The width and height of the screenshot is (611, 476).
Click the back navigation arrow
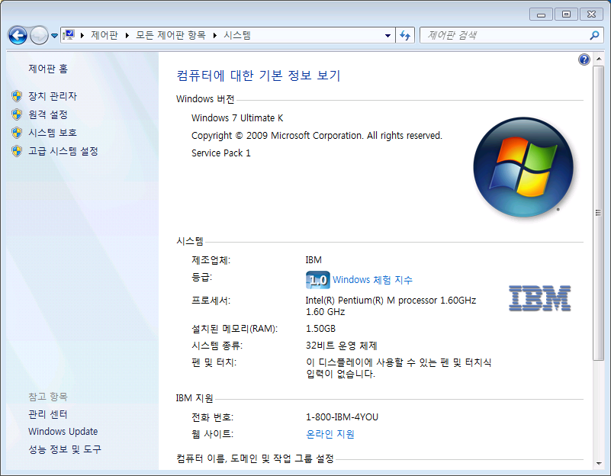pos(17,35)
